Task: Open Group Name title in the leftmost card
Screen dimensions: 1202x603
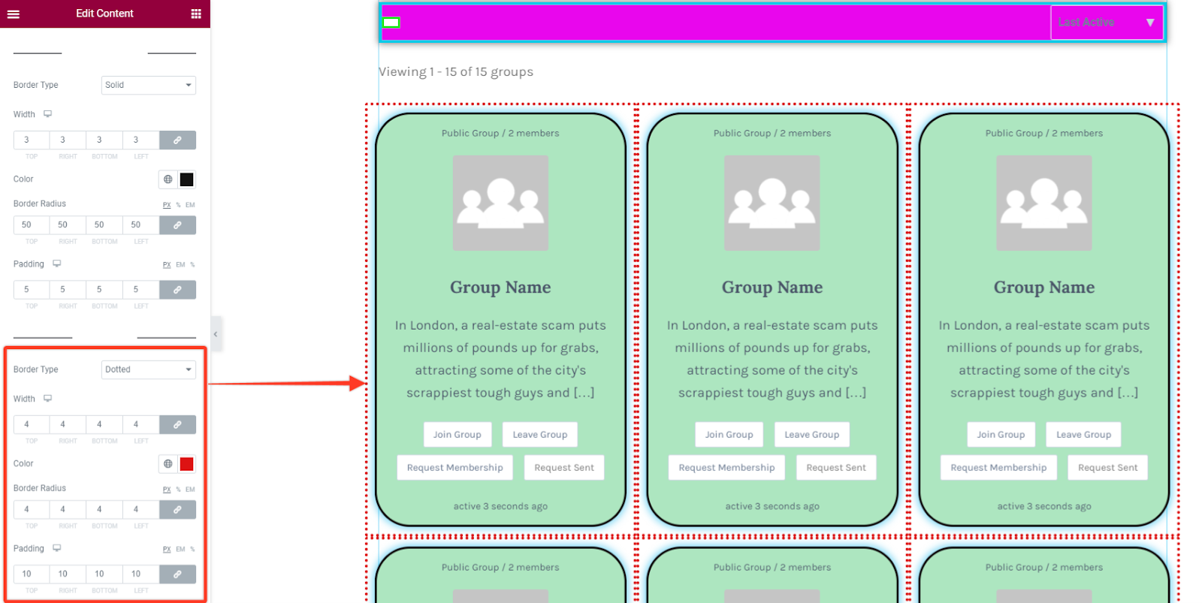Action: (500, 288)
